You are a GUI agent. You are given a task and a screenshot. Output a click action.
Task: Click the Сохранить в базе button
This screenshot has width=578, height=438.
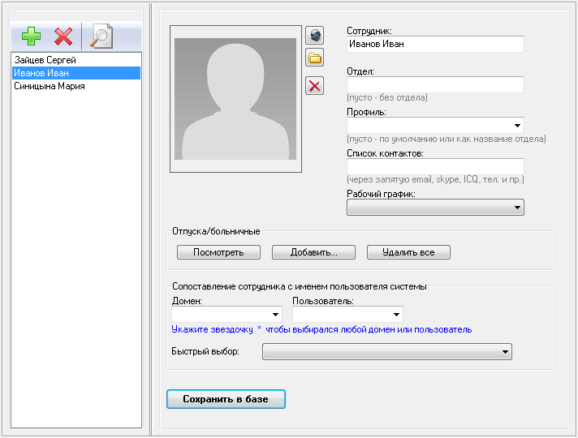226,399
